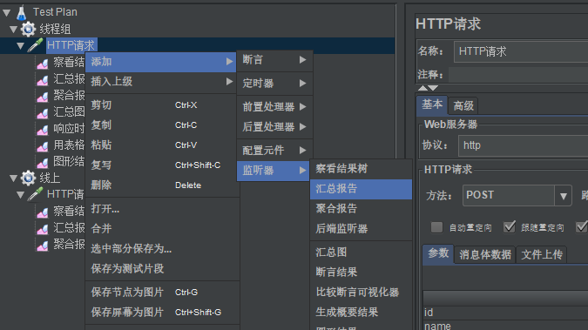Click the selected HTTP请求 pipette icon
Image resolution: width=588 pixels, height=330 pixels.
pos(35,45)
